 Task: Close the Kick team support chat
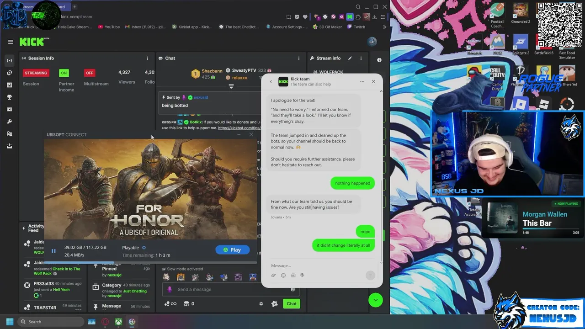(x=373, y=81)
